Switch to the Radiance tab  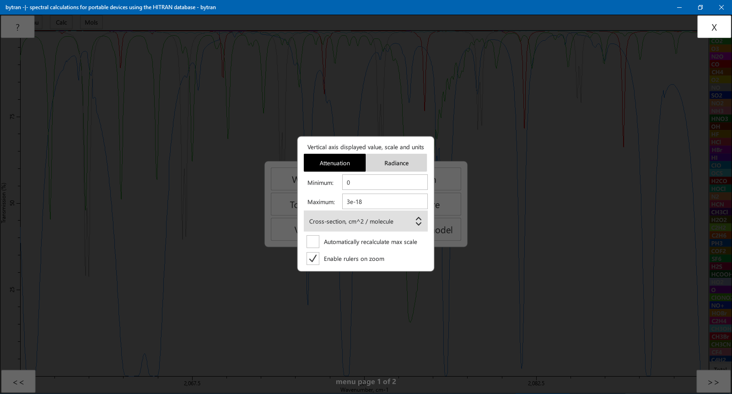(396, 163)
